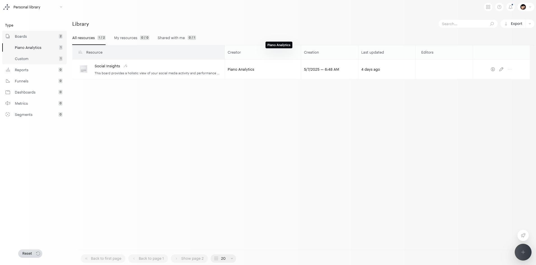Toggle sort order on Resource column
The image size is (536, 265).
tap(80, 52)
